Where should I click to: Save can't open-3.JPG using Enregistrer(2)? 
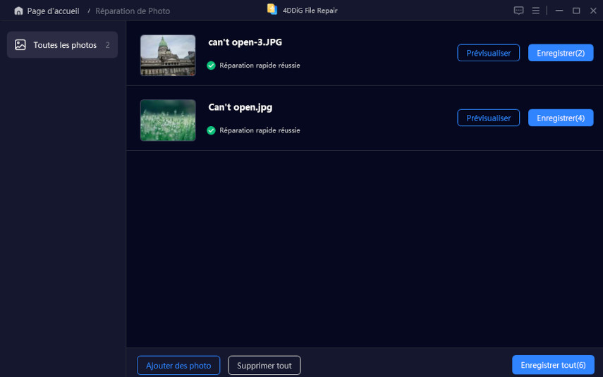561,53
